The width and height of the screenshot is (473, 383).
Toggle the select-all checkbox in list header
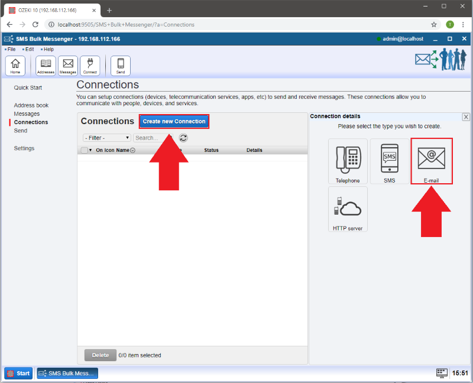[85, 150]
